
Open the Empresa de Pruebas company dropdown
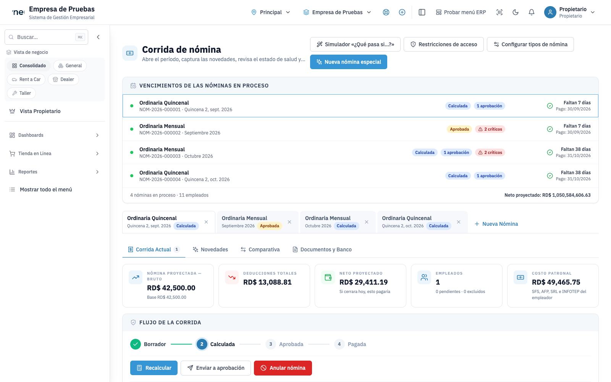[x=337, y=12]
